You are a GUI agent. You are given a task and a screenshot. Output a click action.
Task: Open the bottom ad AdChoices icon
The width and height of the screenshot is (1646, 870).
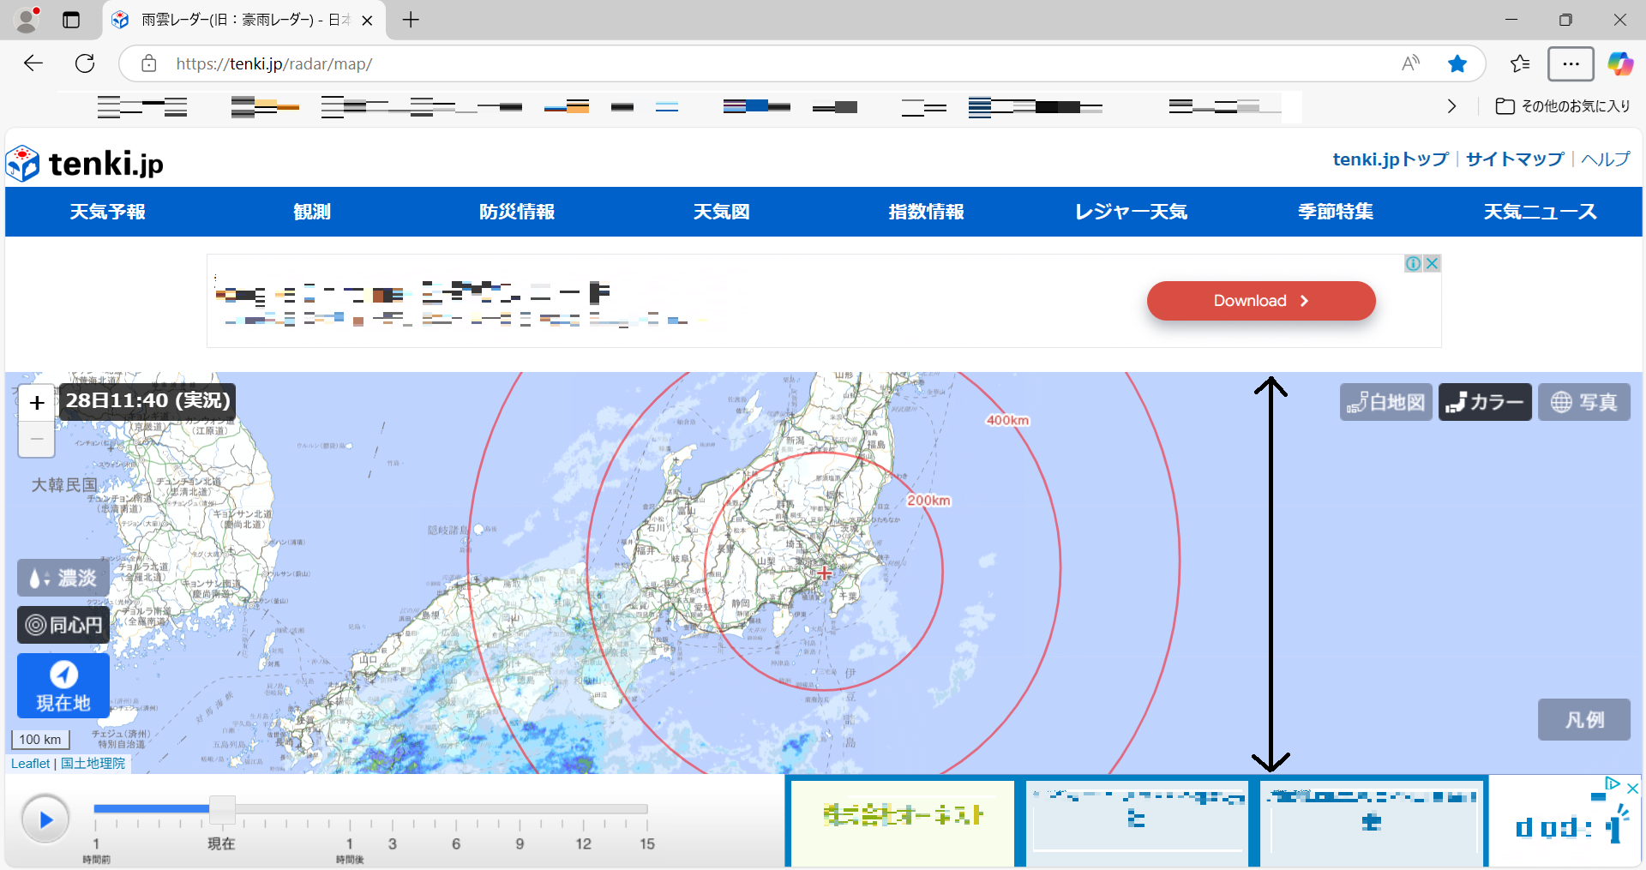pyautogui.click(x=1613, y=783)
